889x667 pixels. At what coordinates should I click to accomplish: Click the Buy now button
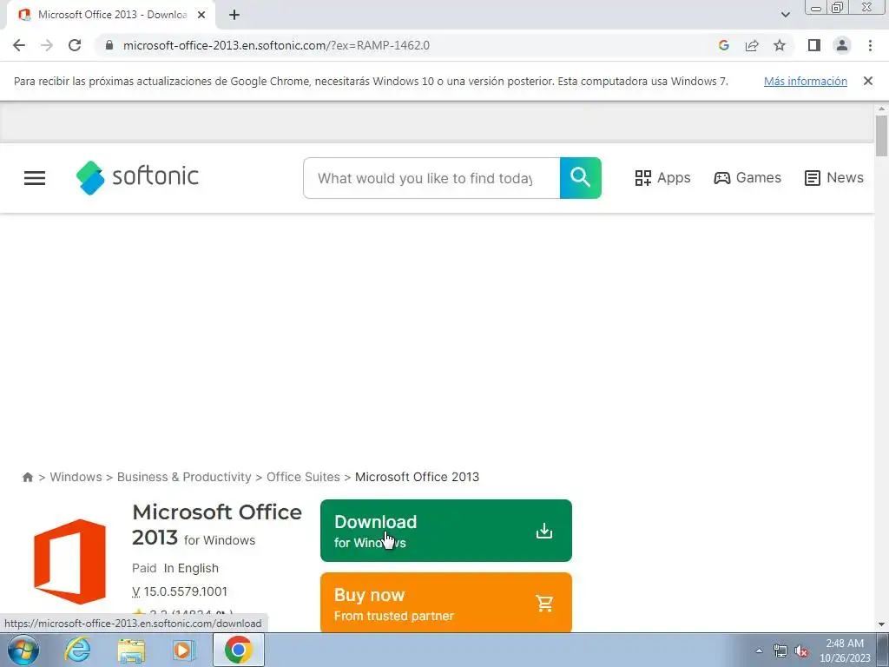(x=446, y=603)
